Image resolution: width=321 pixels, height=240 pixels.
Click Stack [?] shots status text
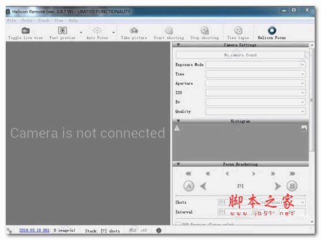click(102, 231)
